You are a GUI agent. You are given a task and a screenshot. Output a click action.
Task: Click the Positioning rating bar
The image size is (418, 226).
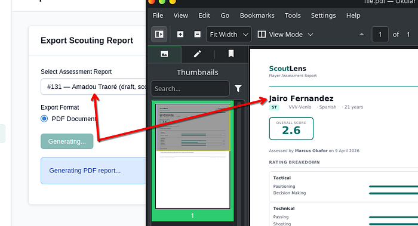point(393,187)
